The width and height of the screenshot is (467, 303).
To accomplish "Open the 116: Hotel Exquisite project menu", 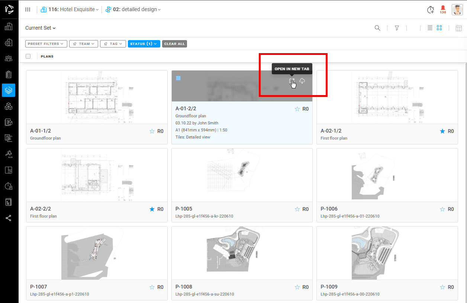I will 70,10.
